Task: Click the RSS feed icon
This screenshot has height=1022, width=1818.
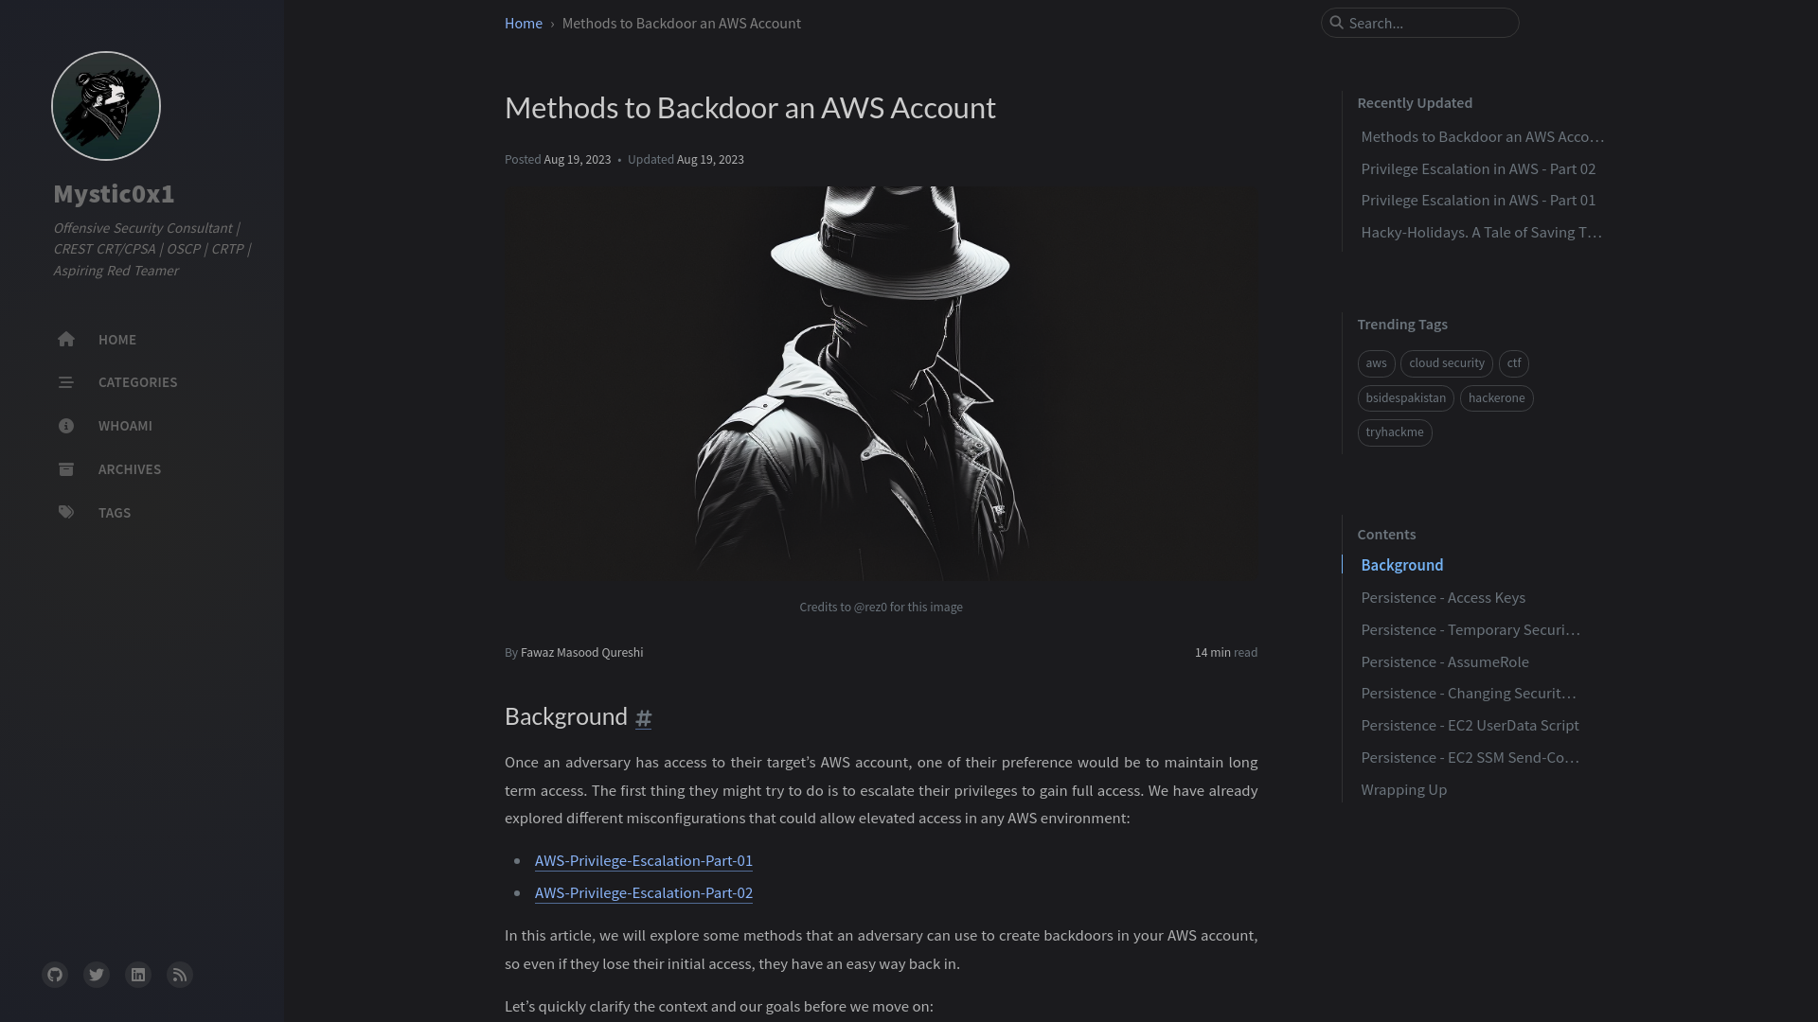Action: 179,974
